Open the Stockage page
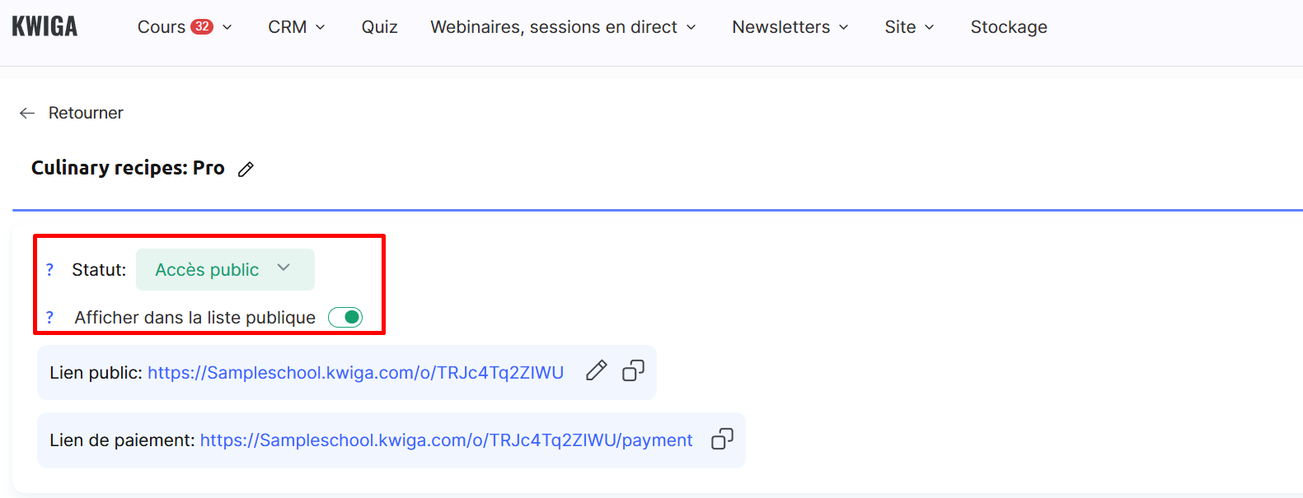This screenshot has width=1303, height=498. pyautogui.click(x=1009, y=27)
